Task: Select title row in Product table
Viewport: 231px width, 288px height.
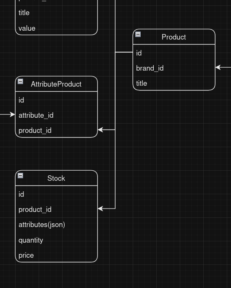Action: pyautogui.click(x=174, y=83)
